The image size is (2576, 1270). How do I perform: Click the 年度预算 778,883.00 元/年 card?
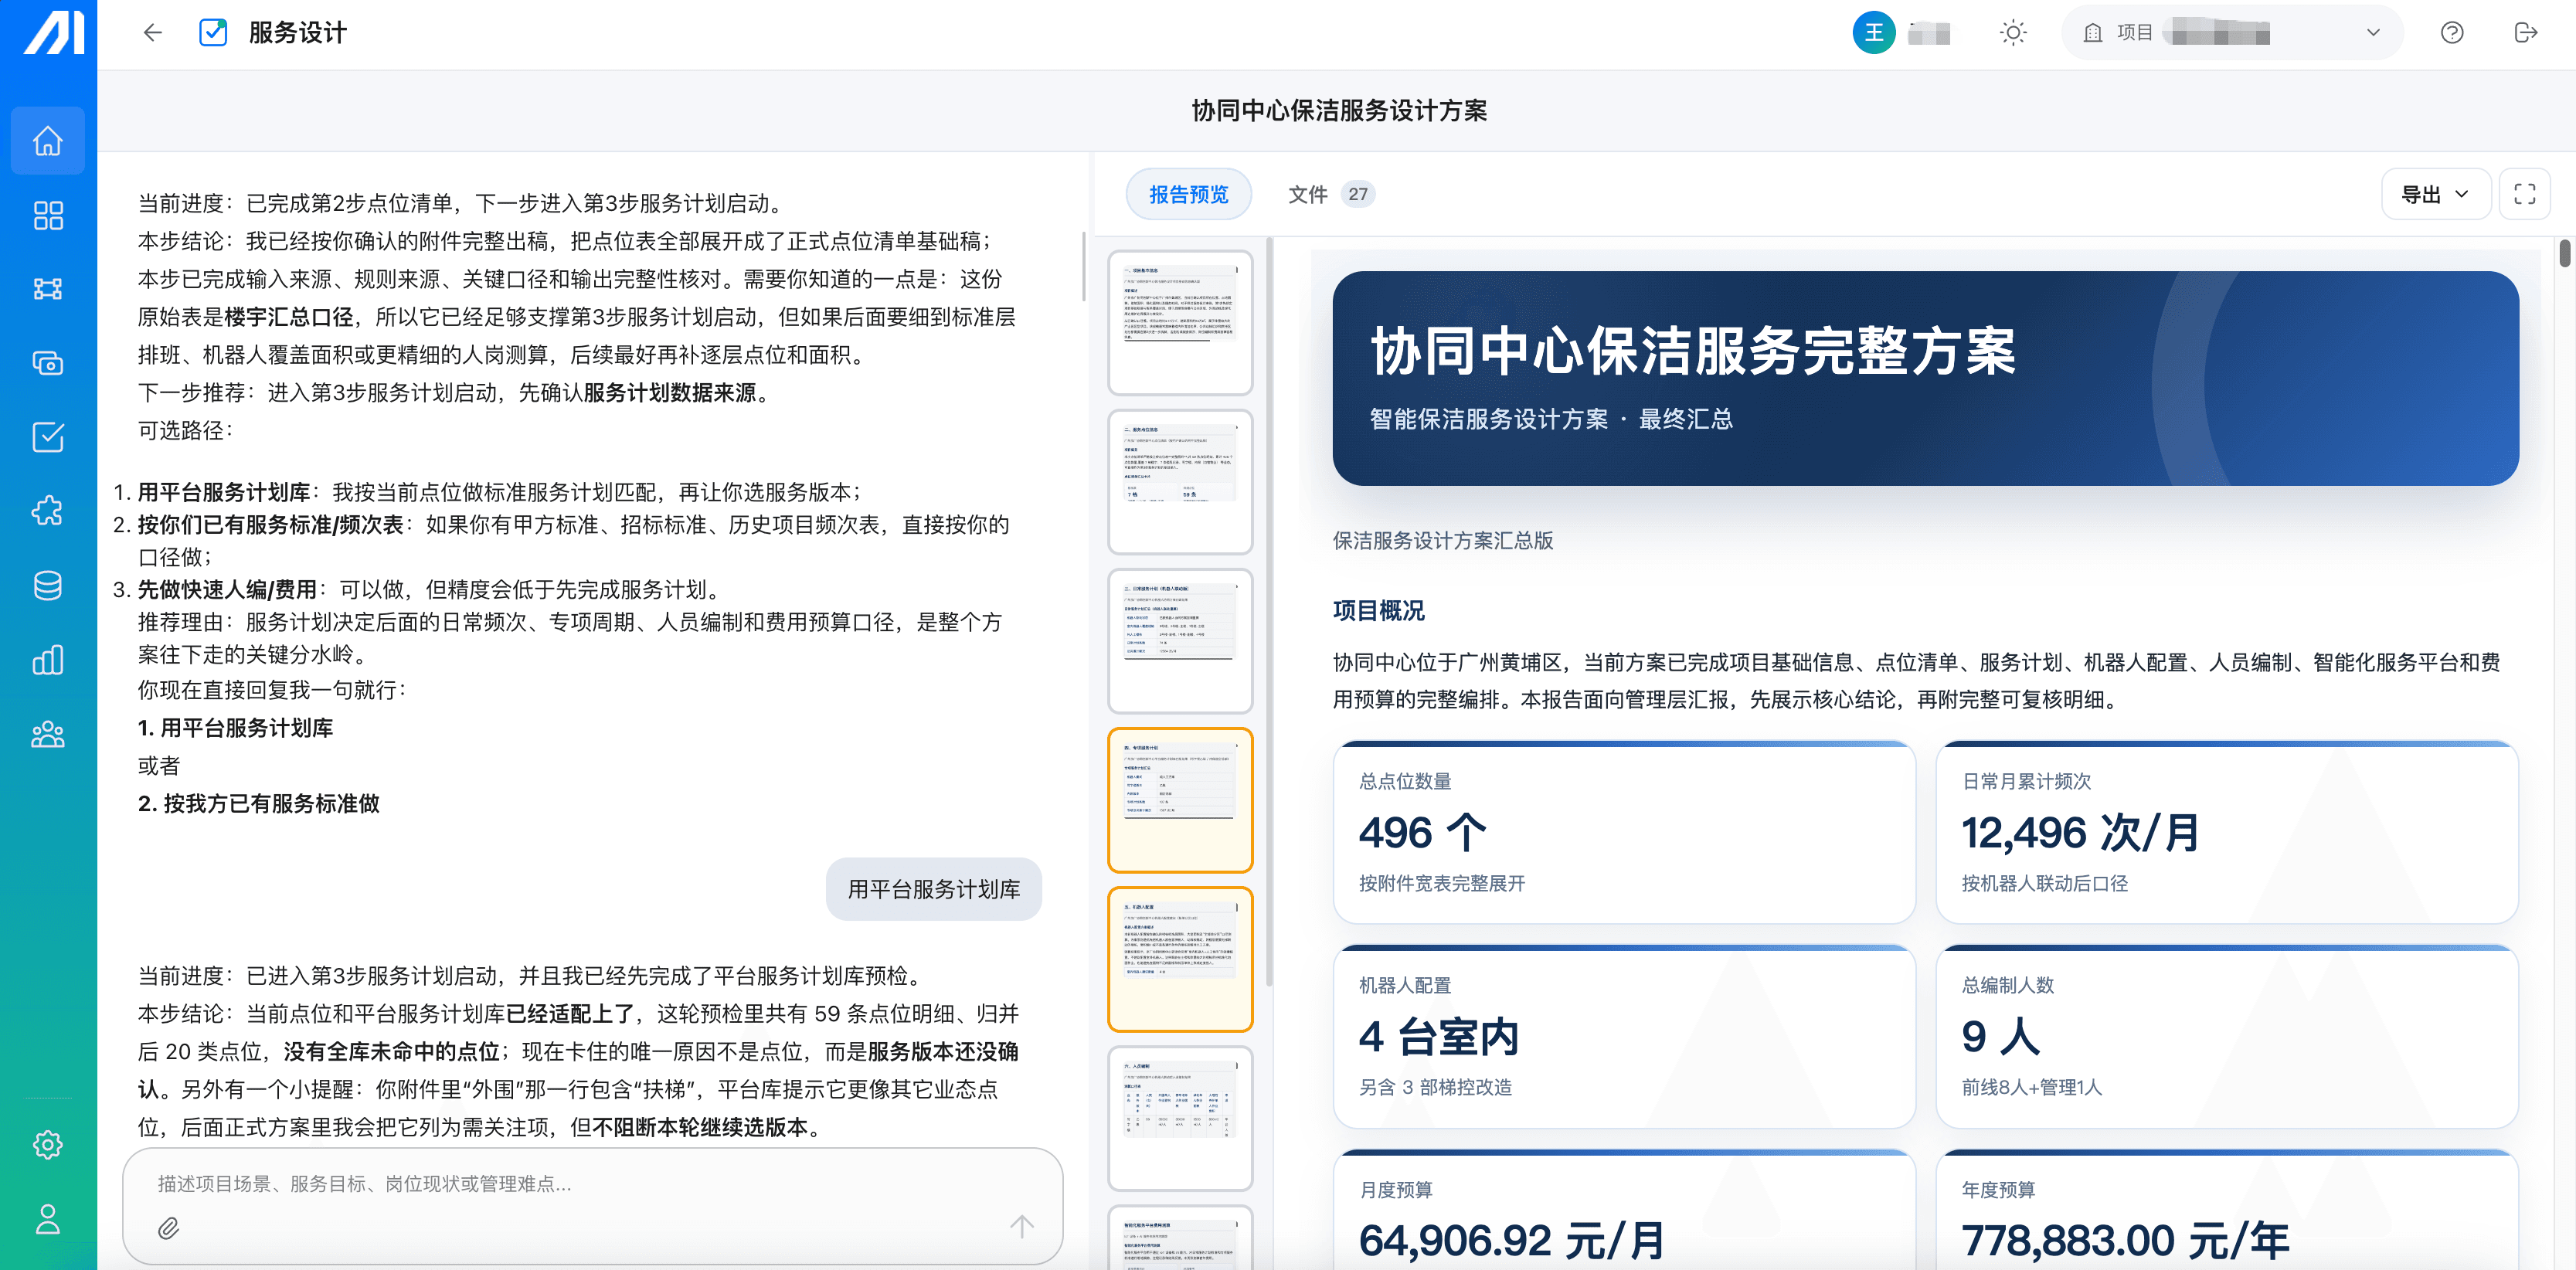point(2226,1210)
